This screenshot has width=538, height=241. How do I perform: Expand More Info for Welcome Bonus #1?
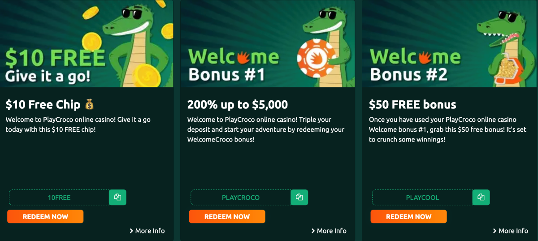point(329,231)
